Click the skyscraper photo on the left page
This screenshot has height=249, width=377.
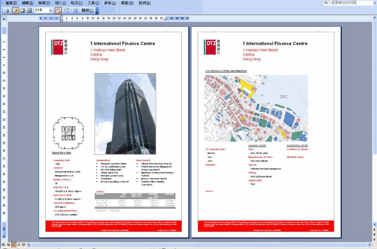click(x=125, y=114)
